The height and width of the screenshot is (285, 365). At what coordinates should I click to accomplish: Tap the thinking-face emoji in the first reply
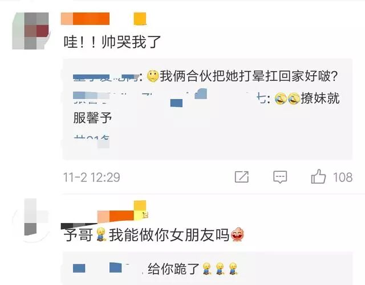[153, 76]
